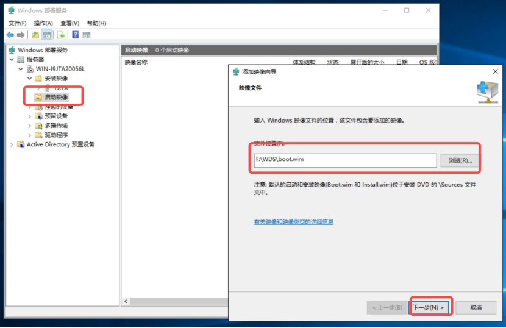This screenshot has width=506, height=328.
Task: Click the Windows 部署服务 window title icon
Action: (x=12, y=10)
